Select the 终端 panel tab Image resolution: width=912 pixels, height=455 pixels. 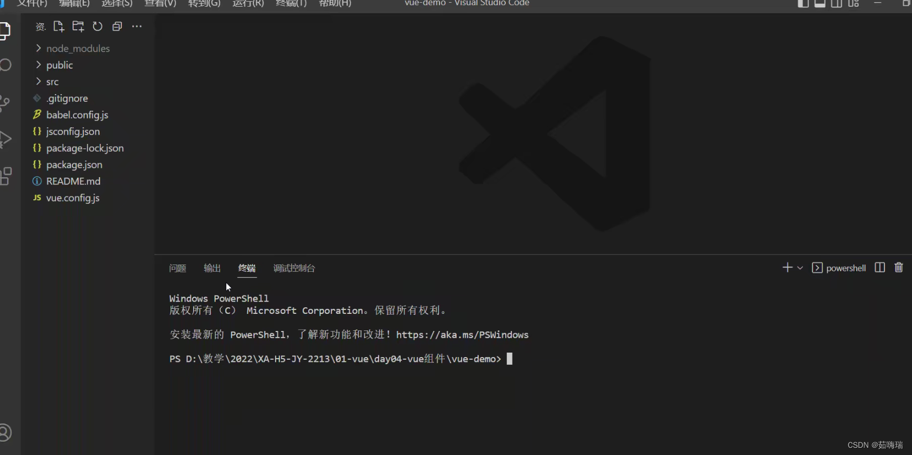click(247, 268)
